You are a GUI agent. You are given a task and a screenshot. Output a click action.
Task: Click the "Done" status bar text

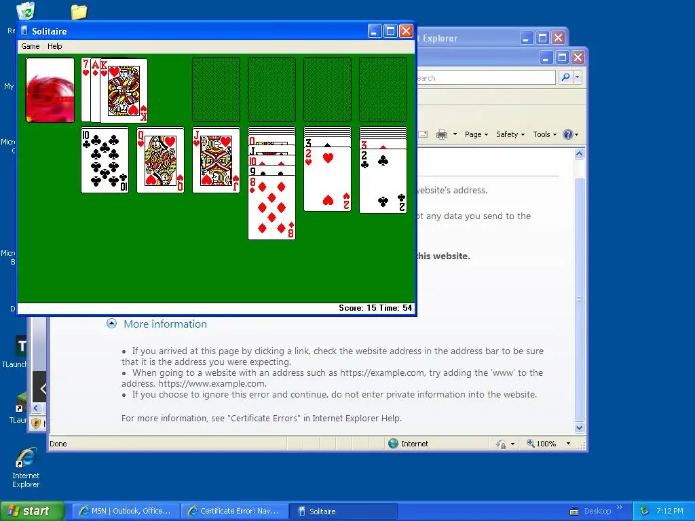coord(58,444)
